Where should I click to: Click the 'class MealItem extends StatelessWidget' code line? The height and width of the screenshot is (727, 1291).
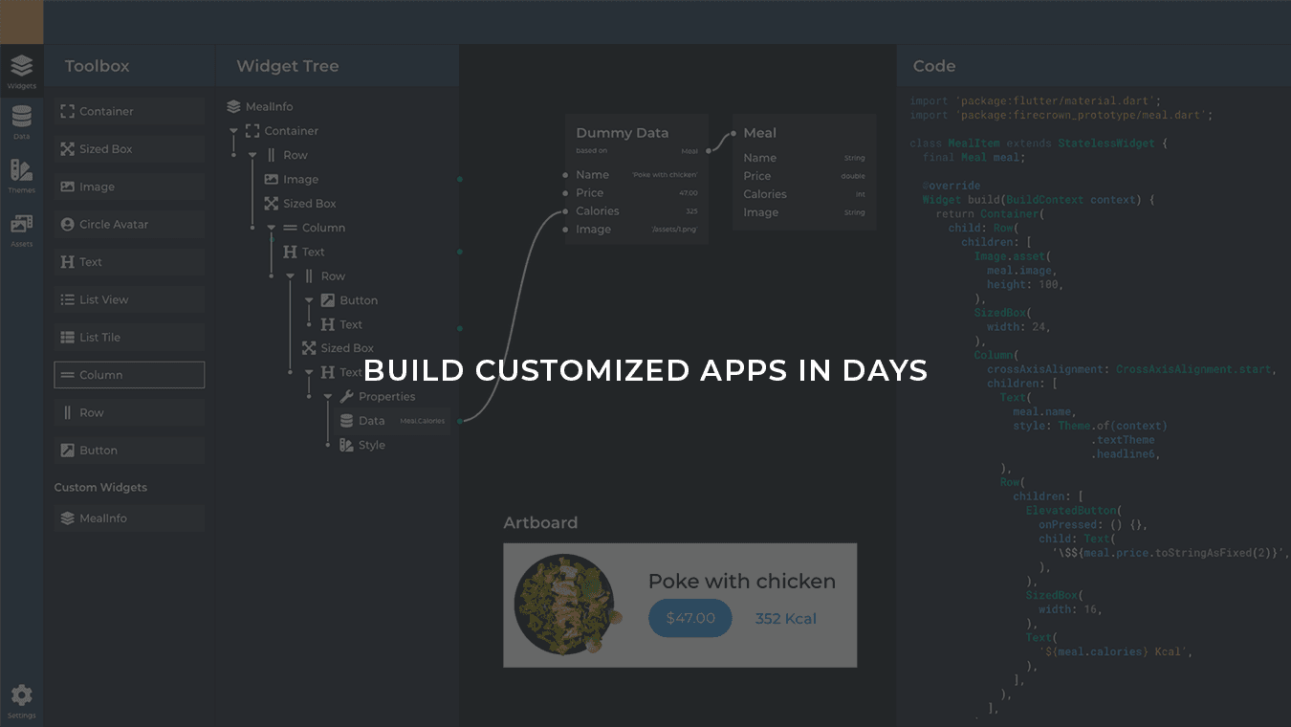tap(1039, 143)
